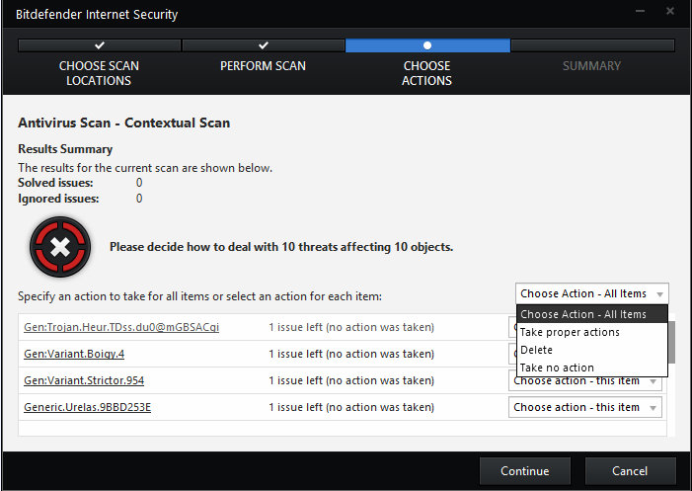Click the Summary step label
The image size is (692, 491).
click(591, 66)
